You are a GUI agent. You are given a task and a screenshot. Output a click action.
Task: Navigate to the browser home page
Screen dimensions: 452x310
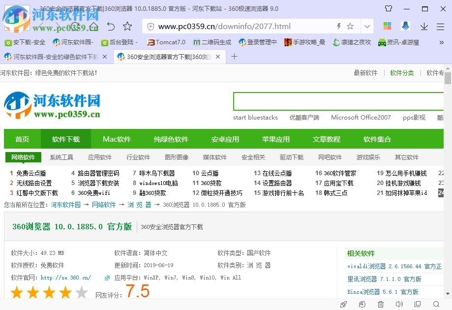[94, 26]
